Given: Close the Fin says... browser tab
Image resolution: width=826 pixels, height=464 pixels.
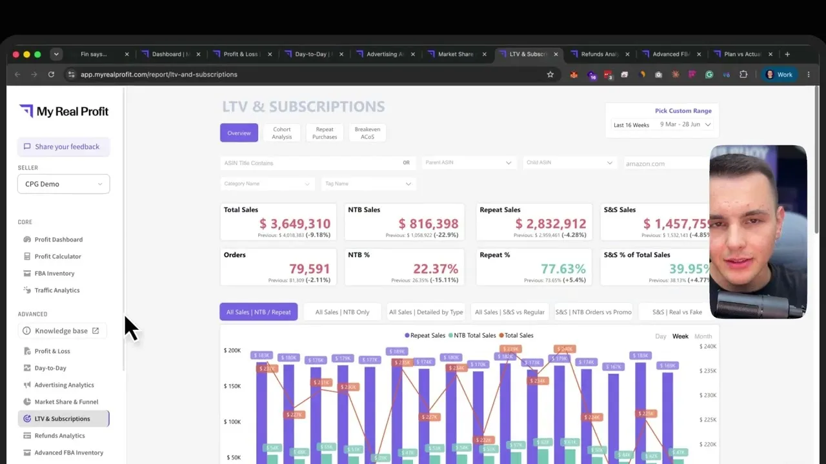Looking at the screenshot, I should (126, 54).
